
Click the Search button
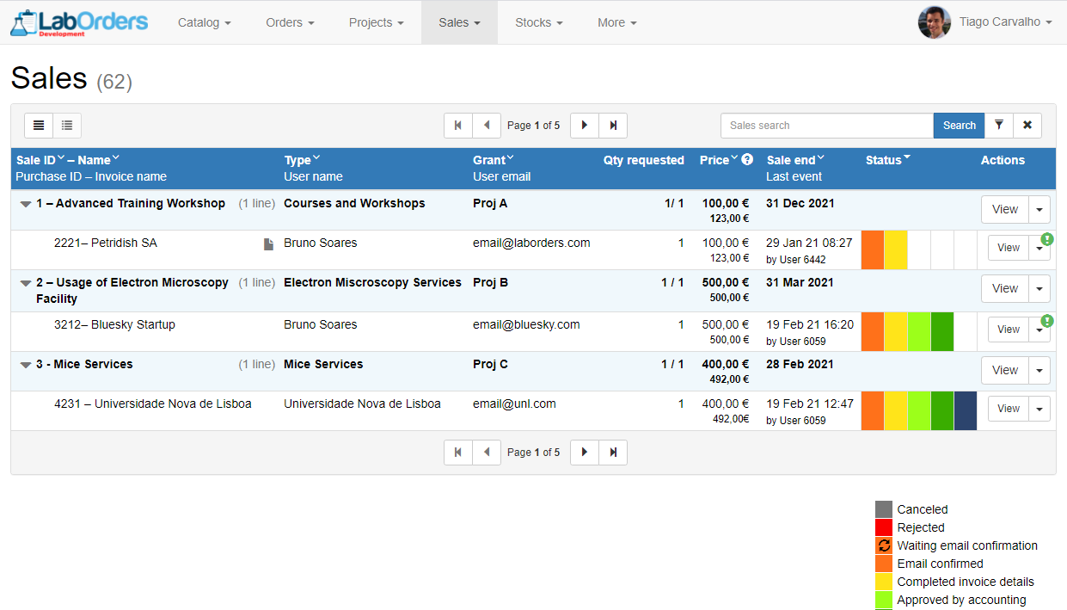(959, 126)
